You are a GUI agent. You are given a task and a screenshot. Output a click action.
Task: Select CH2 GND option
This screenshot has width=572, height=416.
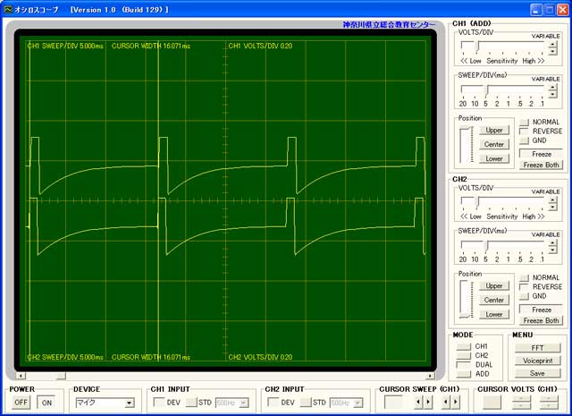coord(525,296)
